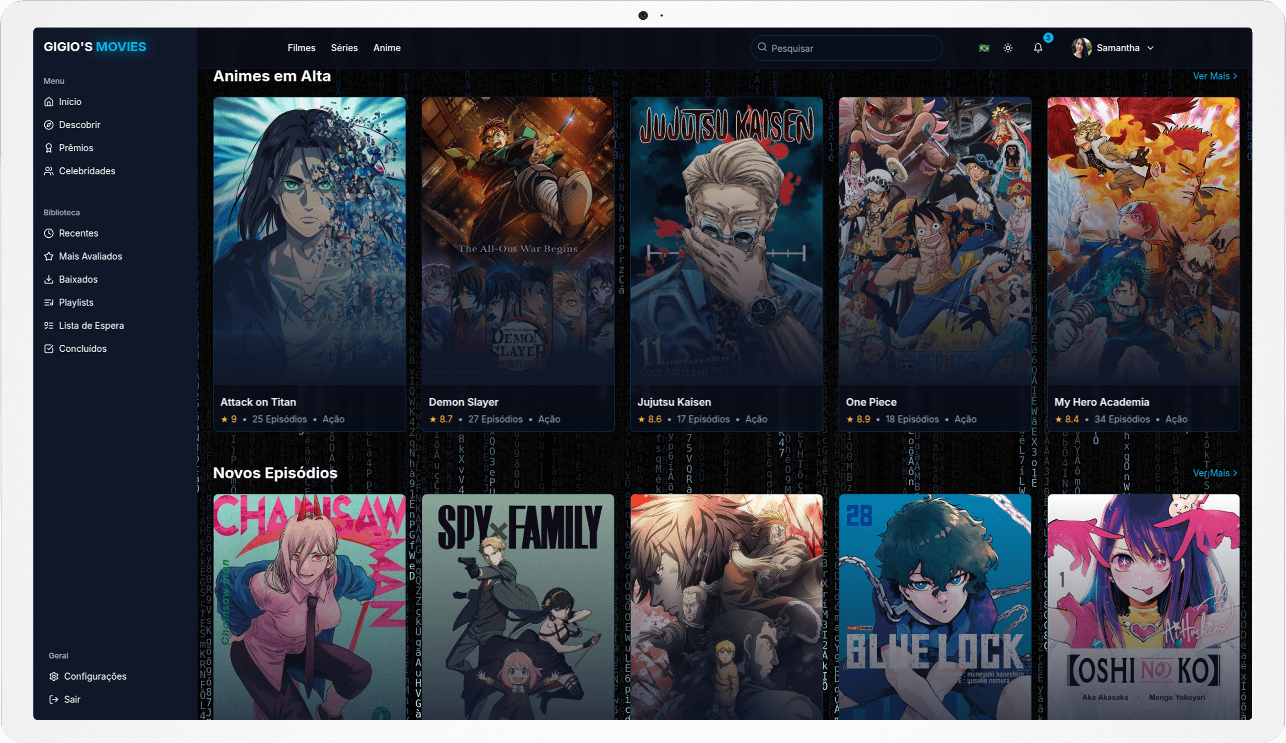The width and height of the screenshot is (1286, 743).
Task: Open Celebridades people icon in sidebar
Action: pos(49,171)
